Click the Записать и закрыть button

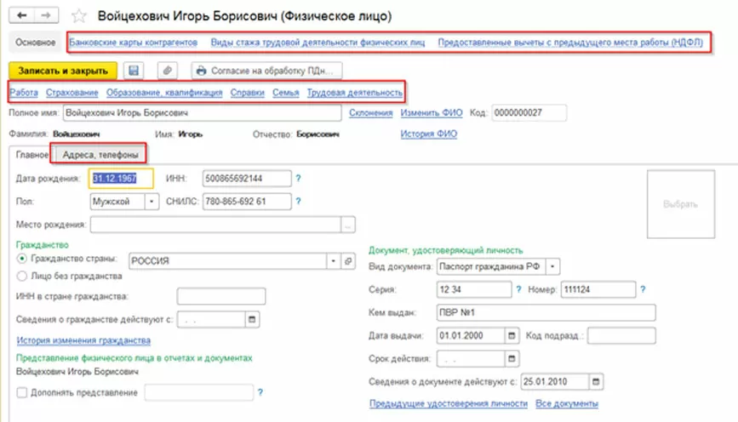(62, 71)
